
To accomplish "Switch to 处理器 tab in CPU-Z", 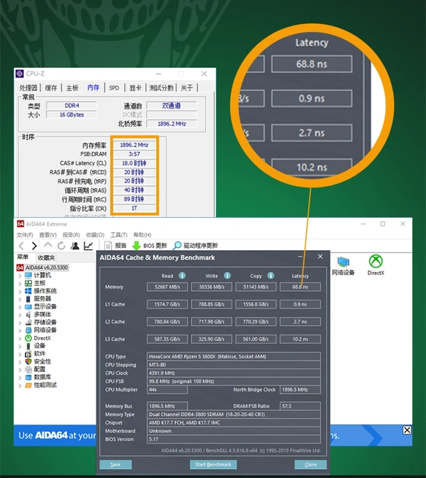I will 28,88.
